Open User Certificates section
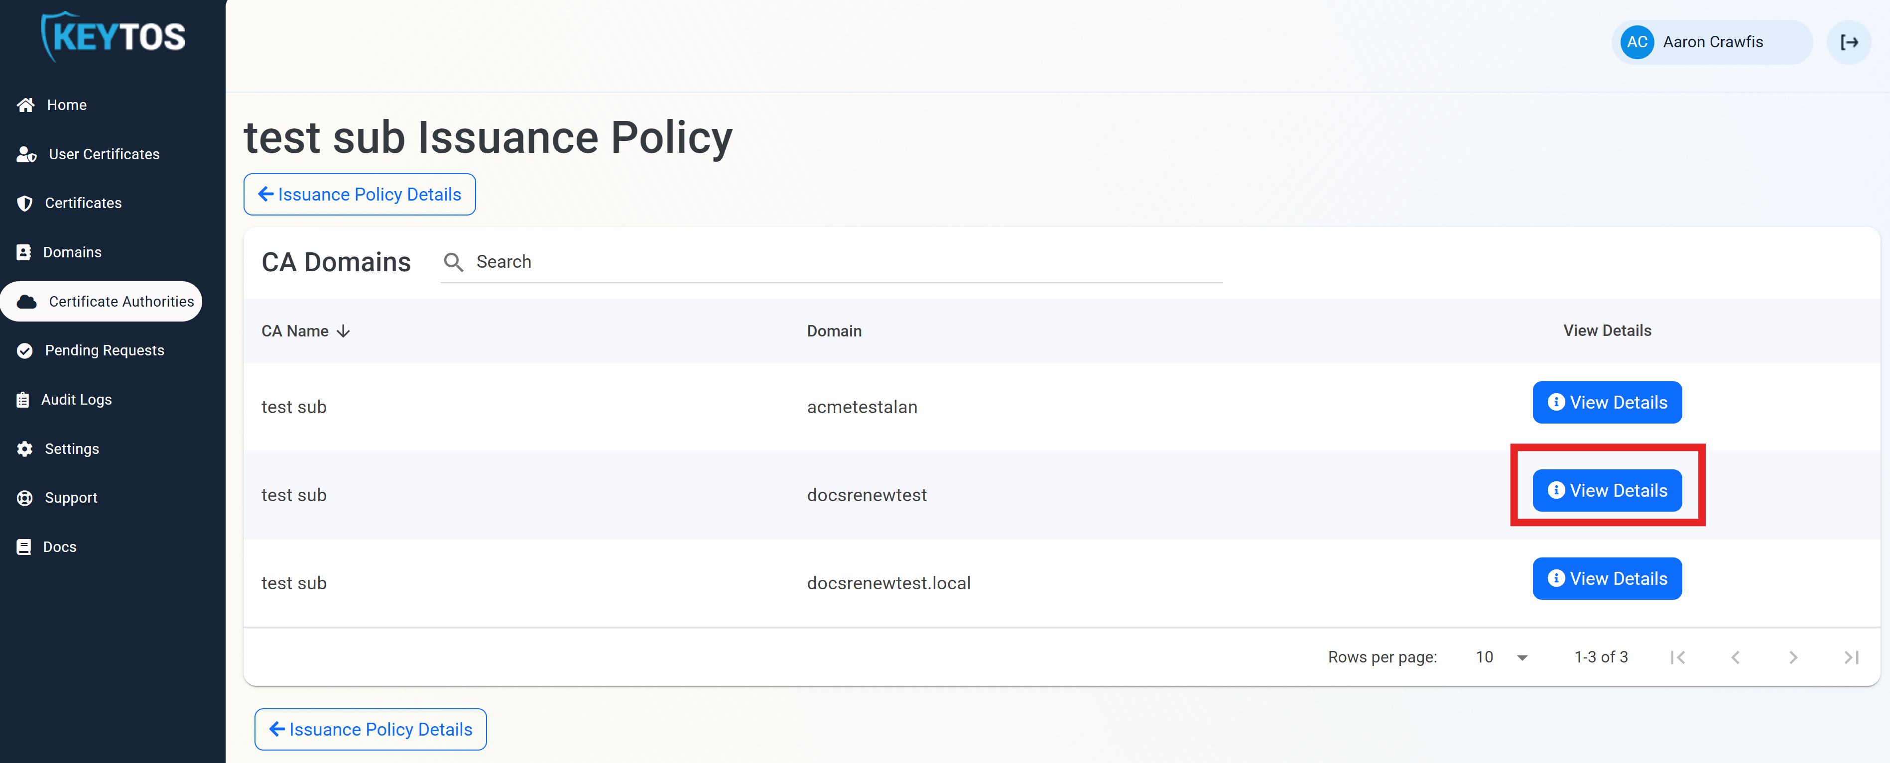This screenshot has width=1890, height=763. 104,154
